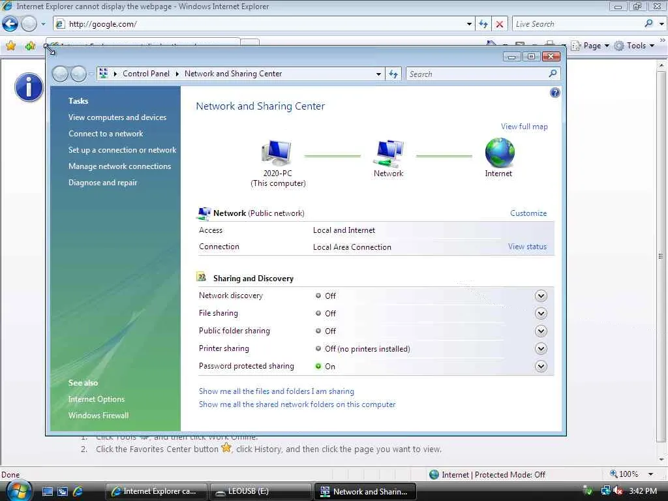Click the Live Search magnifier icon

(x=649, y=24)
